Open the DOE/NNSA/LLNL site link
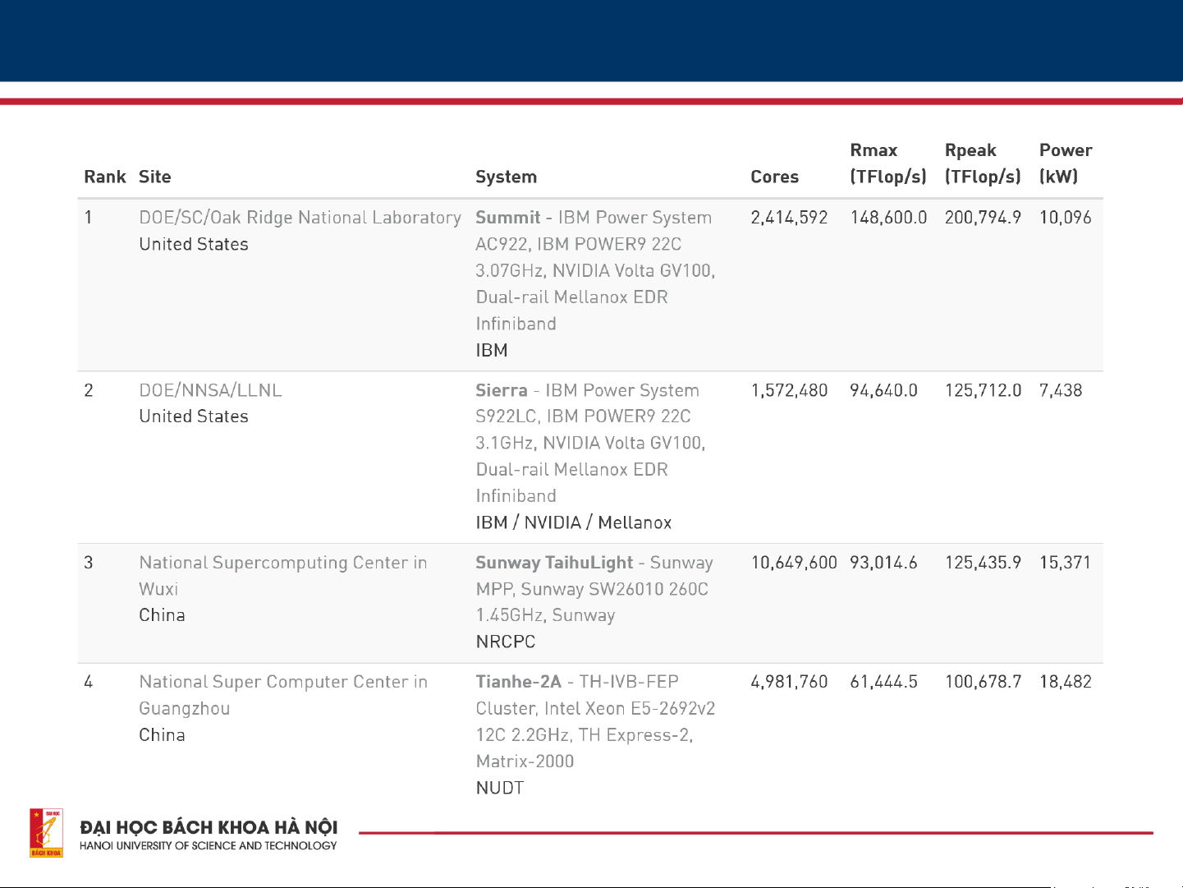Image resolution: width=1183 pixels, height=888 pixels. (210, 390)
